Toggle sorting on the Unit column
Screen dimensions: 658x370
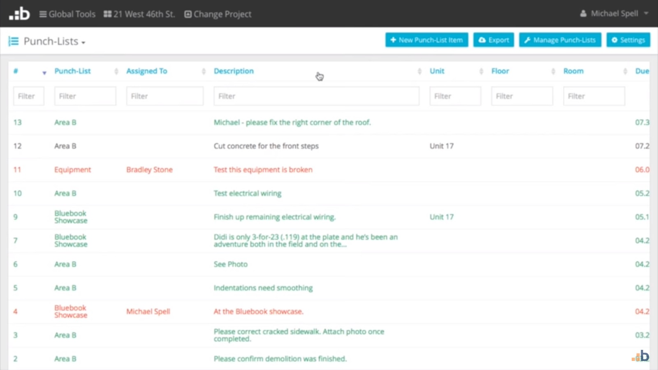pyautogui.click(x=481, y=71)
